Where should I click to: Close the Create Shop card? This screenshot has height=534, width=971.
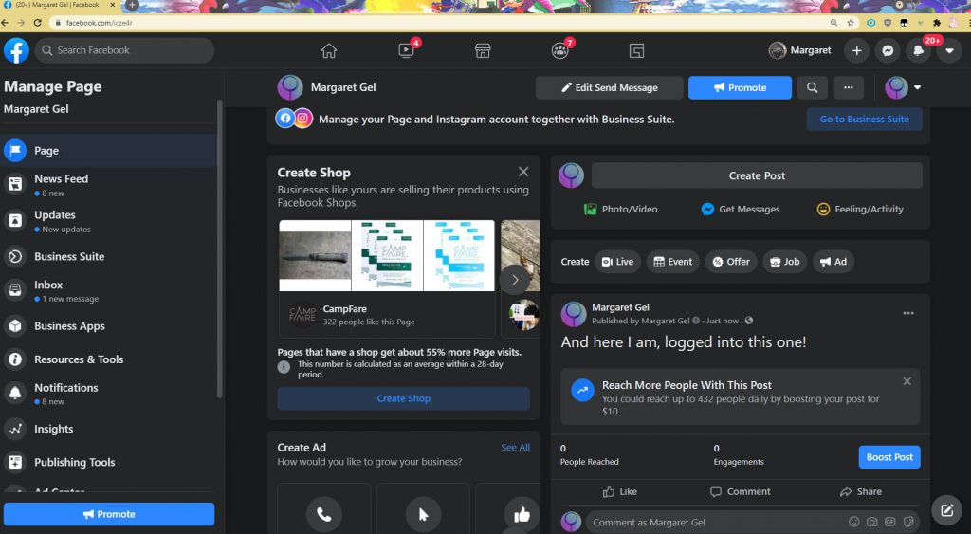(523, 172)
